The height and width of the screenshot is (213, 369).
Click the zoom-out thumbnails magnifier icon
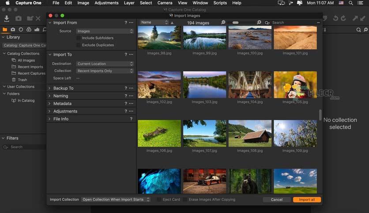223,22
